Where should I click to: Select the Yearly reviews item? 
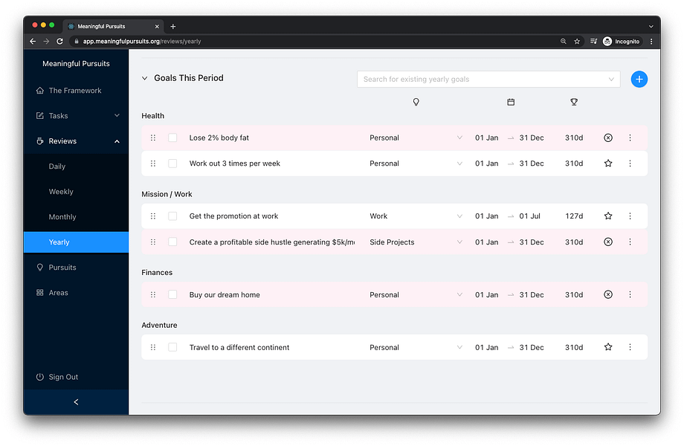pyautogui.click(x=76, y=242)
